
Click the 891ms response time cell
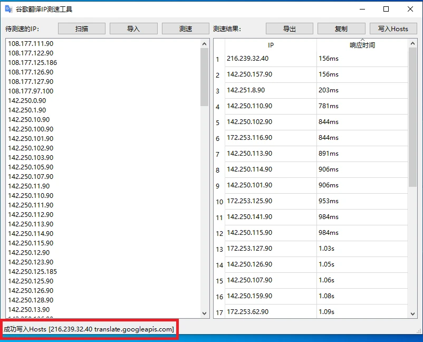(x=362, y=154)
